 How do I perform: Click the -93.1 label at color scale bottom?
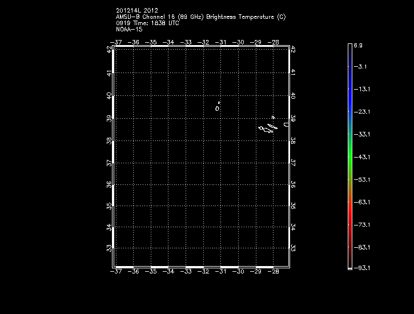361,267
